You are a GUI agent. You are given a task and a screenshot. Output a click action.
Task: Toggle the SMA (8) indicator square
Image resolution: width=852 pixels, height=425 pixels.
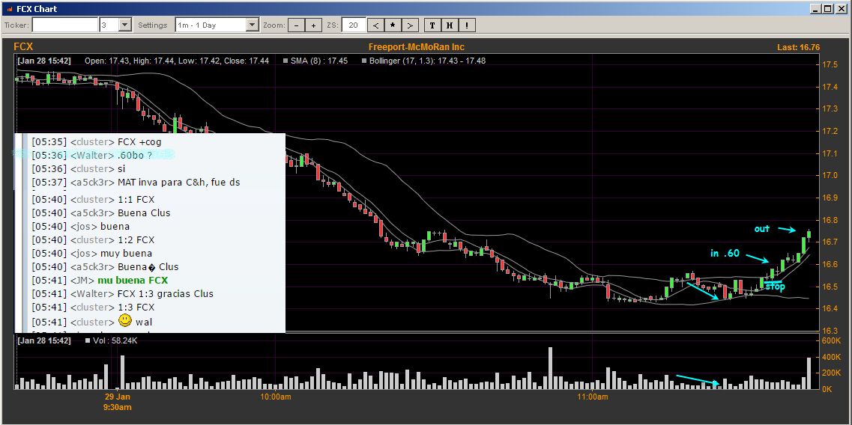(285, 61)
